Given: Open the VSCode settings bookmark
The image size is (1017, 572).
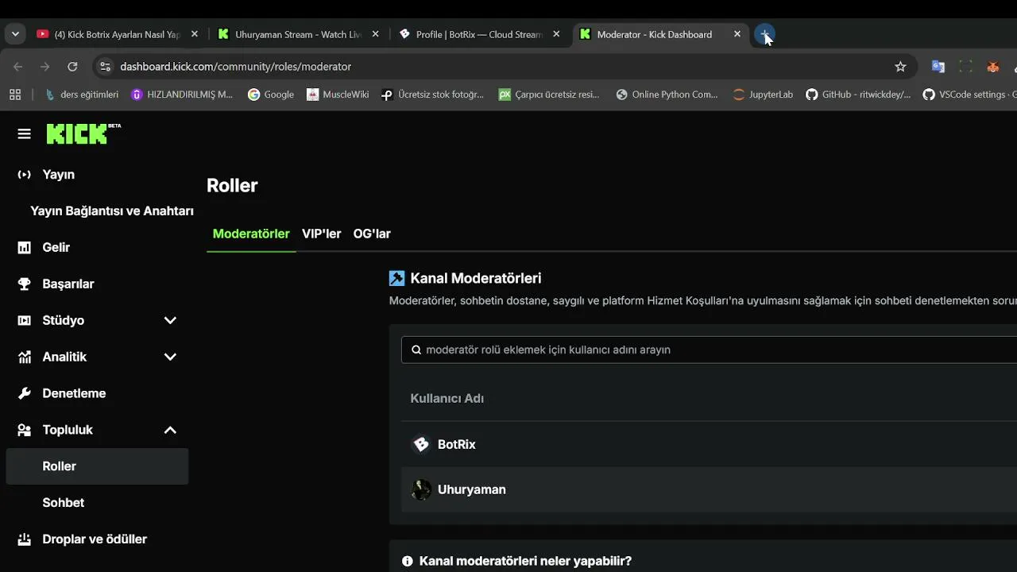Looking at the screenshot, I should pyautogui.click(x=969, y=95).
